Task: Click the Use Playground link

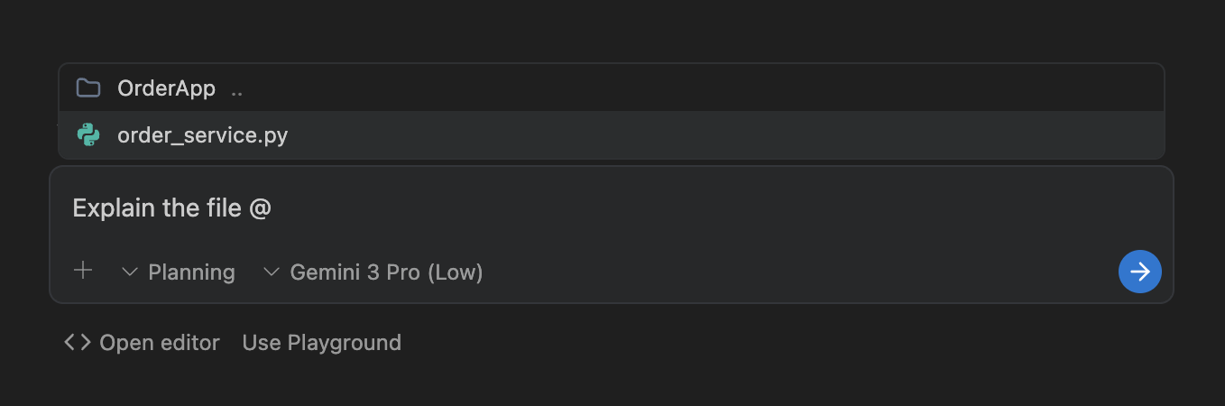Action: coord(322,343)
